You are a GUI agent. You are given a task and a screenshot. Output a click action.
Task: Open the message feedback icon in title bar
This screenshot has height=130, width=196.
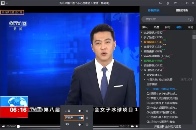(x=161, y=3)
